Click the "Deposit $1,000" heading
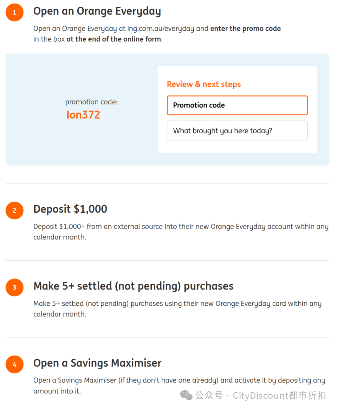The image size is (337, 409). point(70,209)
